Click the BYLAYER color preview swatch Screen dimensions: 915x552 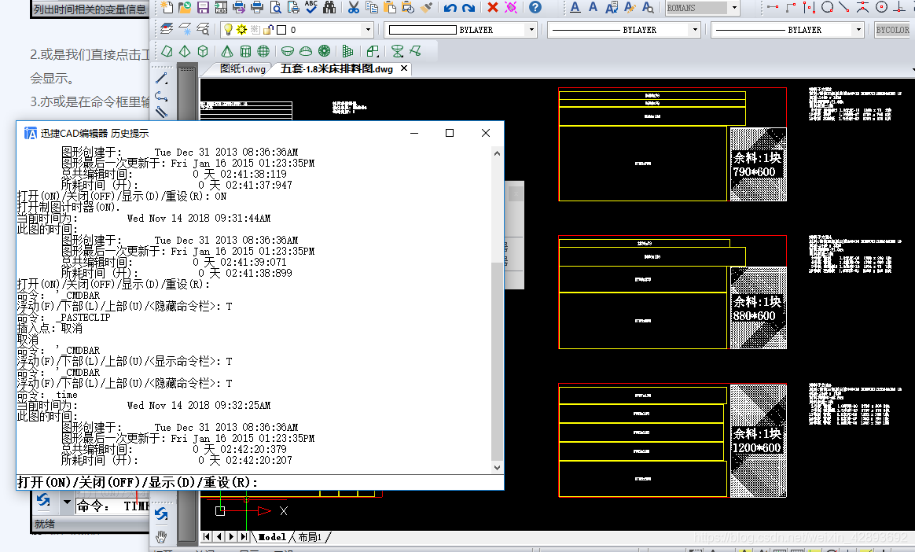point(422,30)
